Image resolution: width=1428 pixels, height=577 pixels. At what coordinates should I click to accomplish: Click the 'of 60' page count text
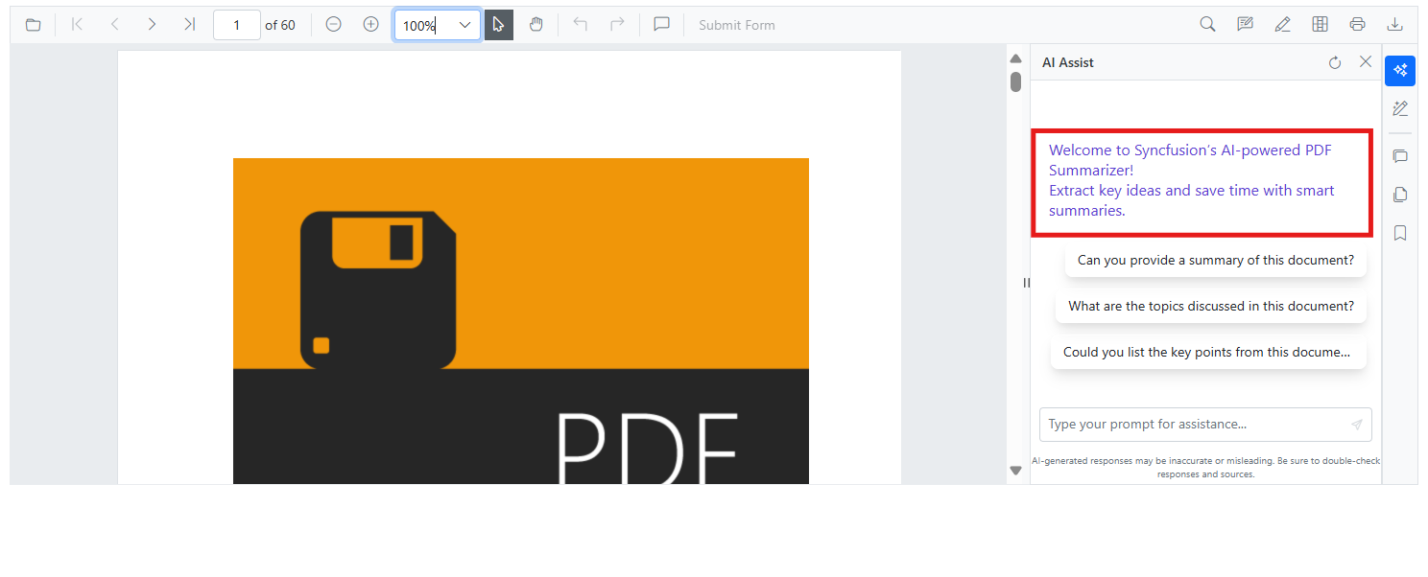click(280, 25)
